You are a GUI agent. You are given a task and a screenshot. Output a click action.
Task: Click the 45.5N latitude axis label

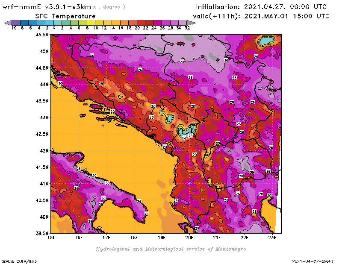tap(42, 35)
